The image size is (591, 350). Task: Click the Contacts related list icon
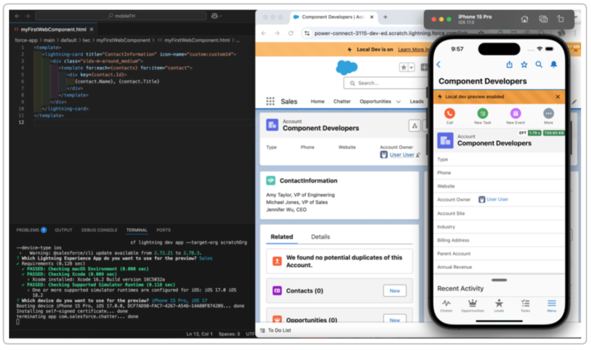tap(277, 291)
